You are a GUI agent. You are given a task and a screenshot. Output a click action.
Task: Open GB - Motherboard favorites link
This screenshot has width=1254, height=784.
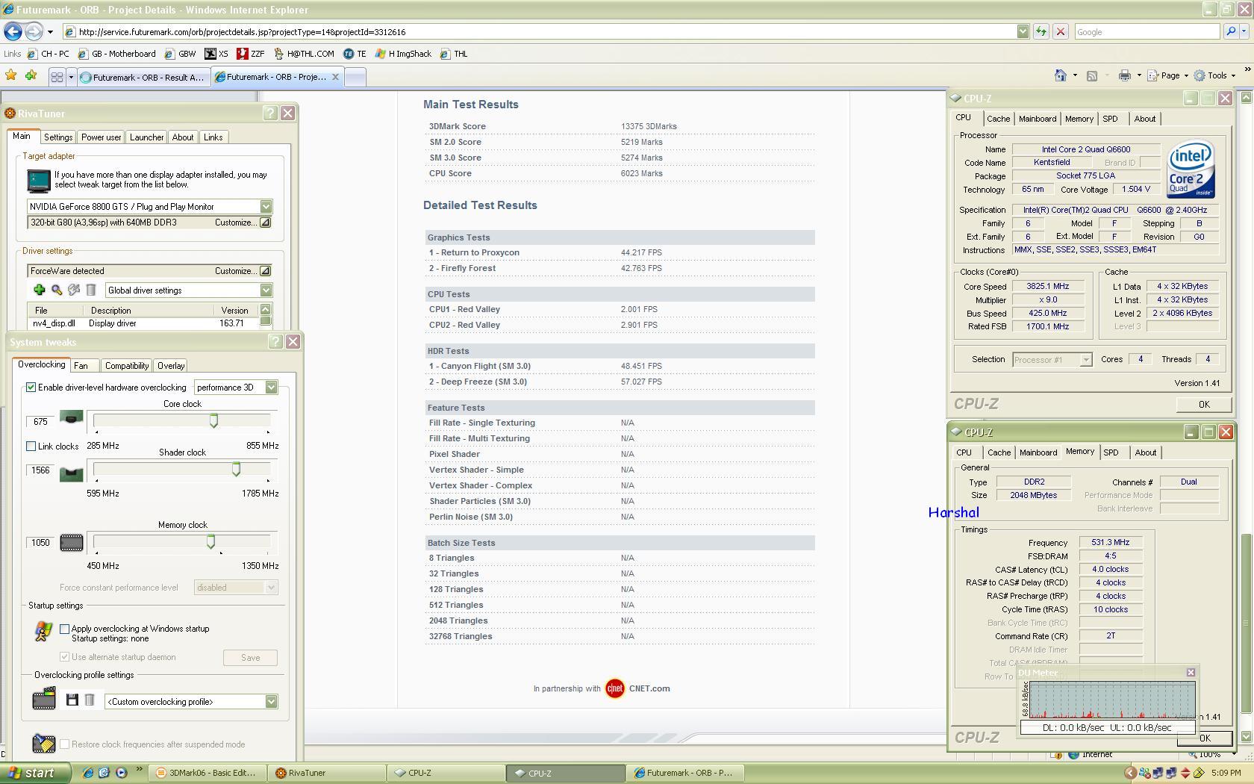(x=116, y=54)
